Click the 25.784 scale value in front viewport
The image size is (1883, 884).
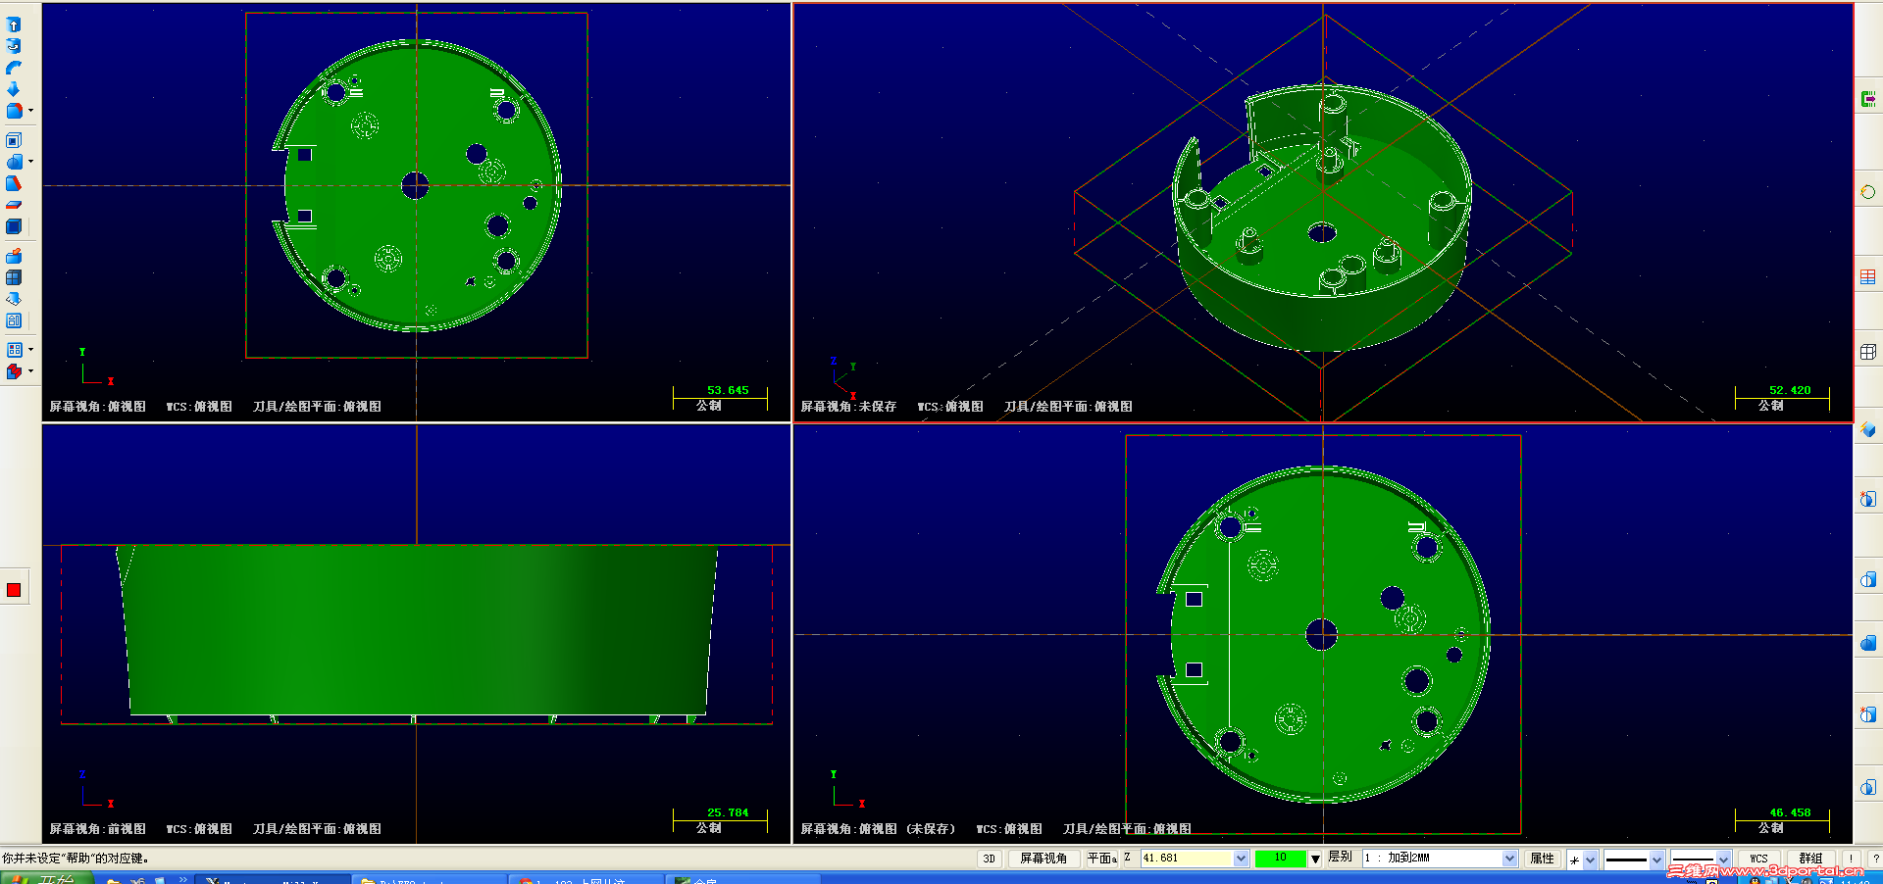(x=728, y=812)
